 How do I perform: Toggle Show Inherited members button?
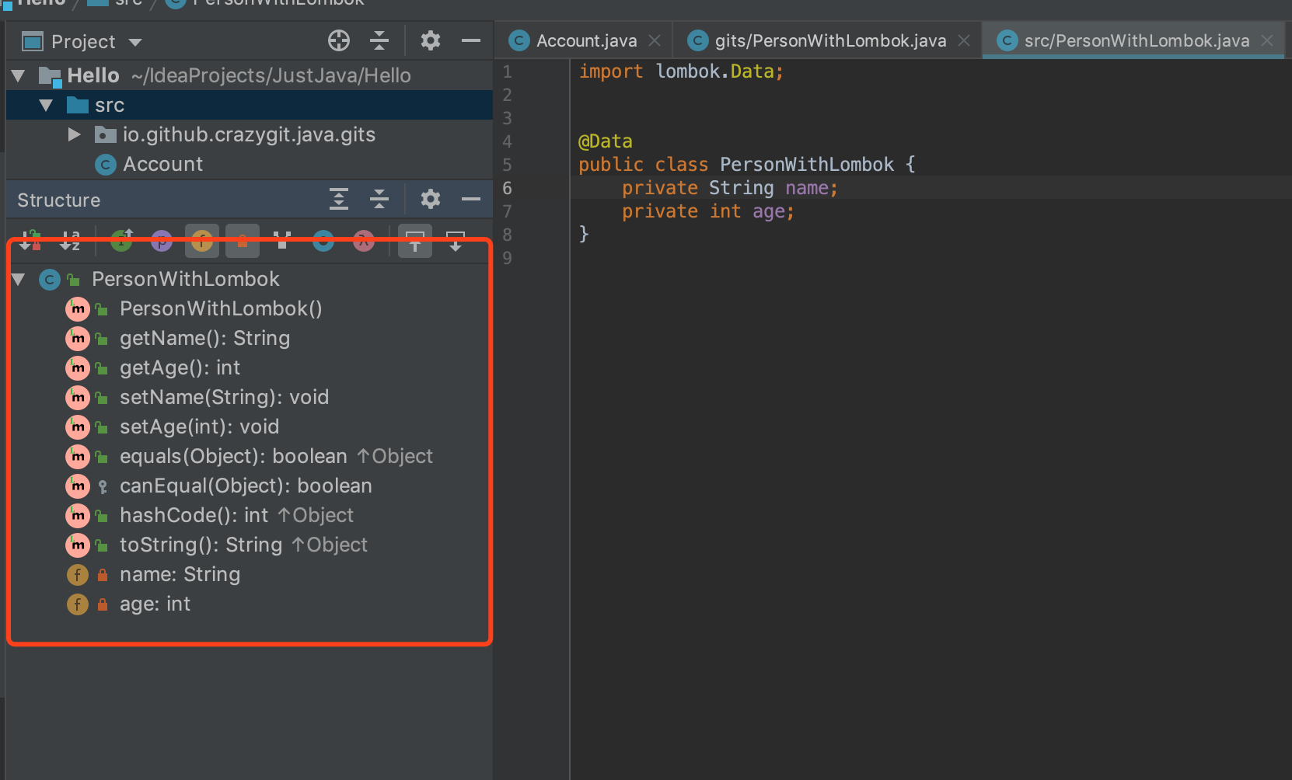click(121, 241)
